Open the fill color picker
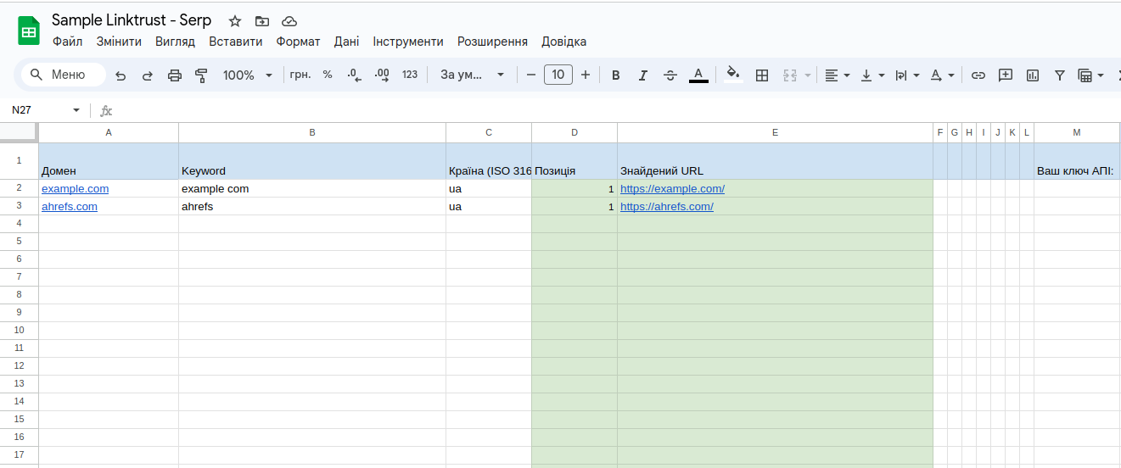 [734, 75]
